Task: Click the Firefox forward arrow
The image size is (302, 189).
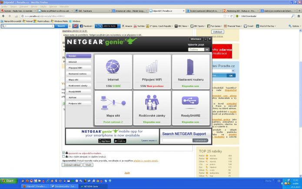Action: click(x=10, y=16)
